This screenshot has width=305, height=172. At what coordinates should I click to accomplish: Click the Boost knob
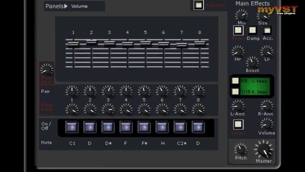252,62
